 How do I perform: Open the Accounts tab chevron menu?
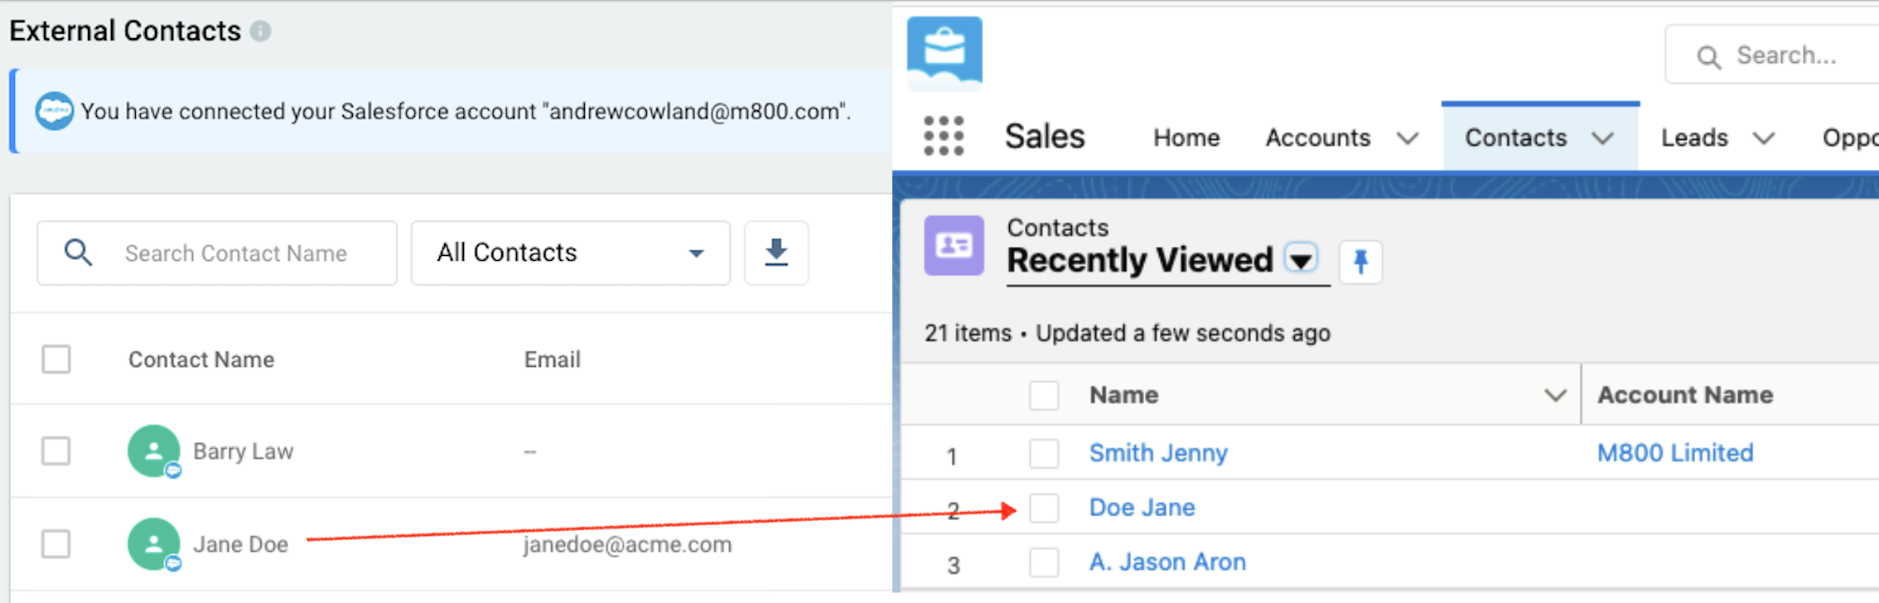1408,137
